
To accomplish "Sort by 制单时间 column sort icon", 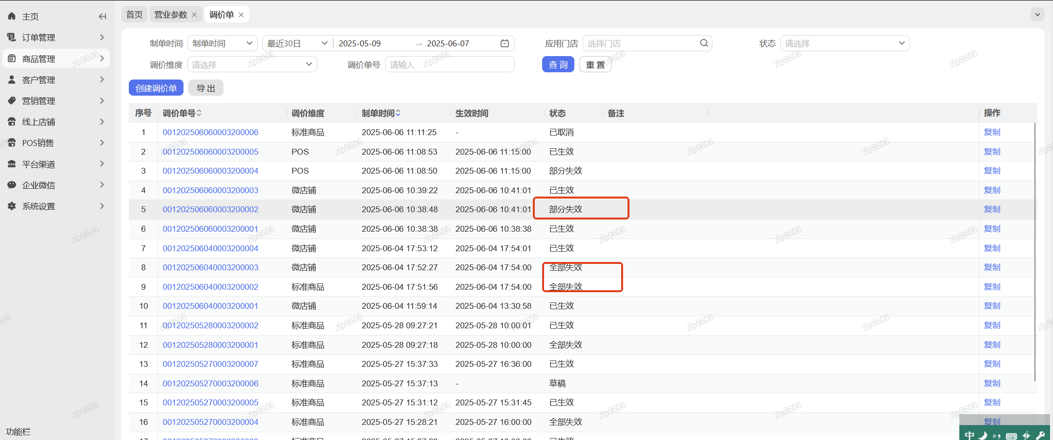I will point(398,113).
